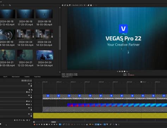Image resolution: width=167 pixels, height=128 pixels.
Task: Save preview snapshot to file
Action: point(91,5)
